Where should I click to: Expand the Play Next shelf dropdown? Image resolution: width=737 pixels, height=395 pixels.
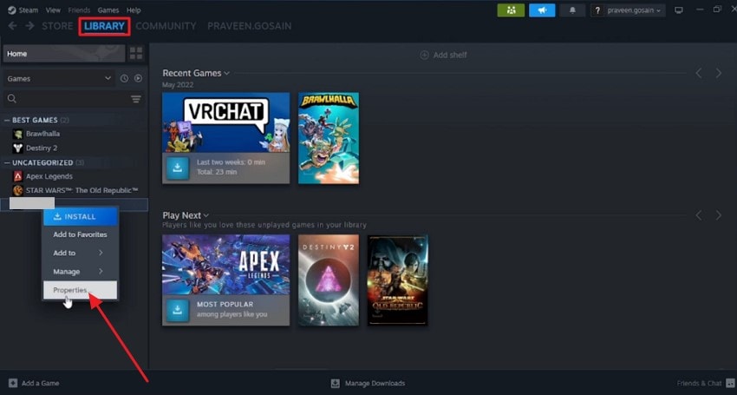206,215
